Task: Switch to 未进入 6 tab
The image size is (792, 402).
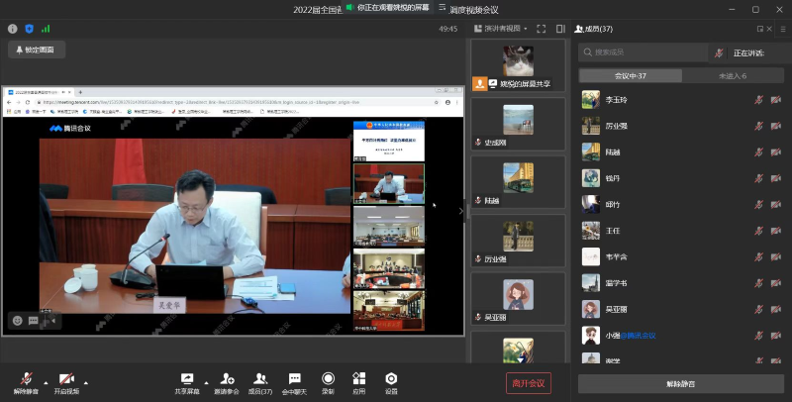Action: pyautogui.click(x=733, y=76)
